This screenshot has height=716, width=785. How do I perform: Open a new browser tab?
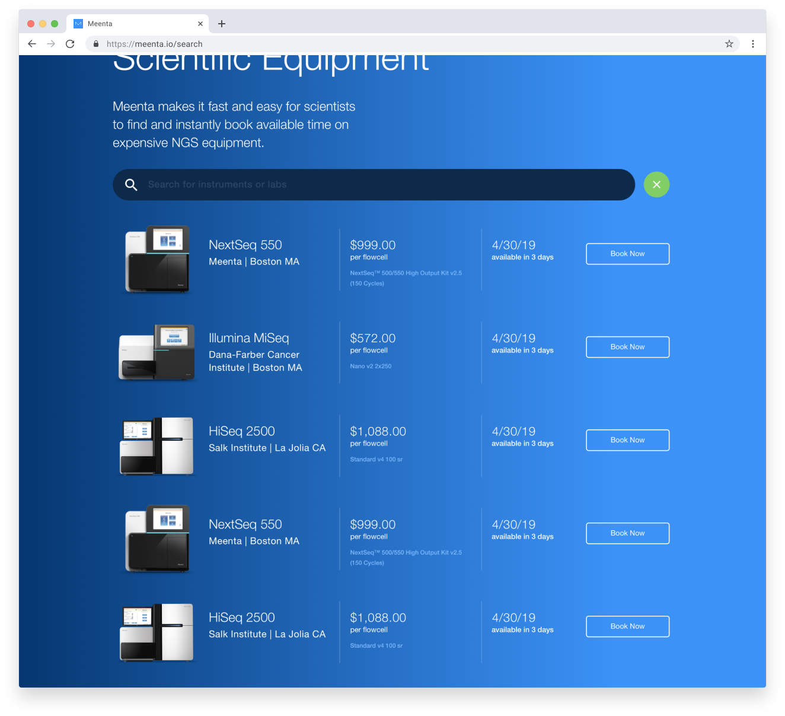(x=222, y=24)
